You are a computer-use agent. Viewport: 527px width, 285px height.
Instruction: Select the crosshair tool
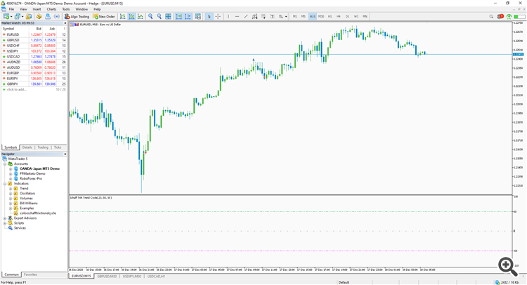click(218, 16)
